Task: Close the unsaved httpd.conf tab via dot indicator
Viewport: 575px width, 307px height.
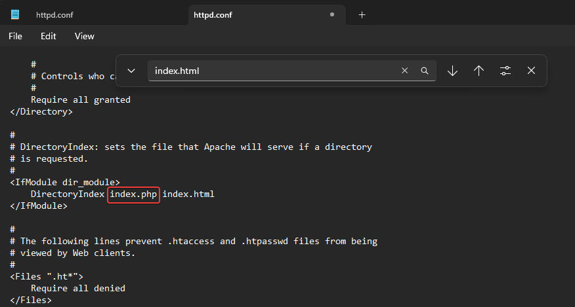Action: pyautogui.click(x=332, y=14)
